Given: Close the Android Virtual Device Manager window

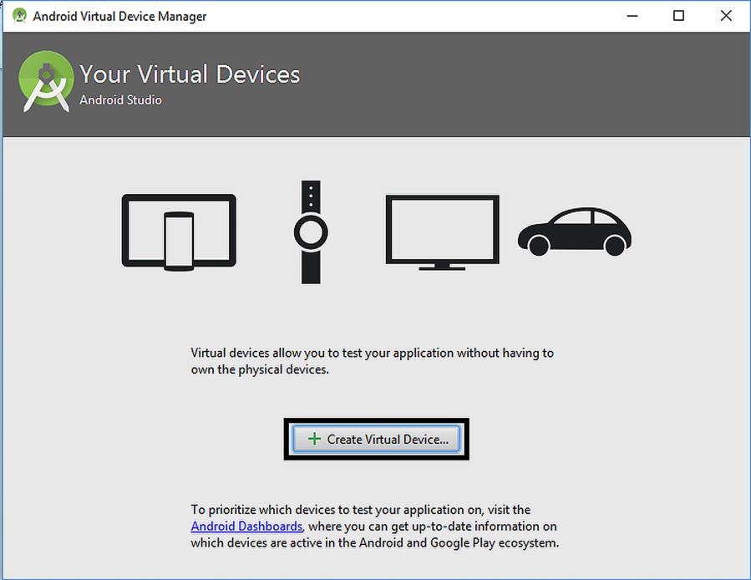Looking at the screenshot, I should (x=726, y=16).
